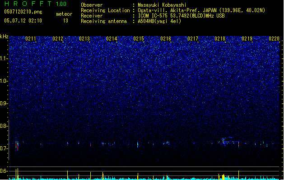Screen dimensions: 284x180
Task: Click the kHz axis unit label
Action: tap(4, 36)
